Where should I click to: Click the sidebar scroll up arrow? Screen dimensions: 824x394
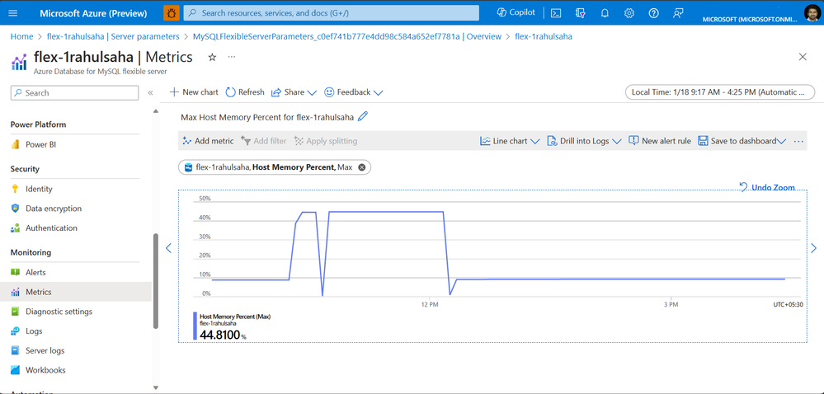click(155, 110)
